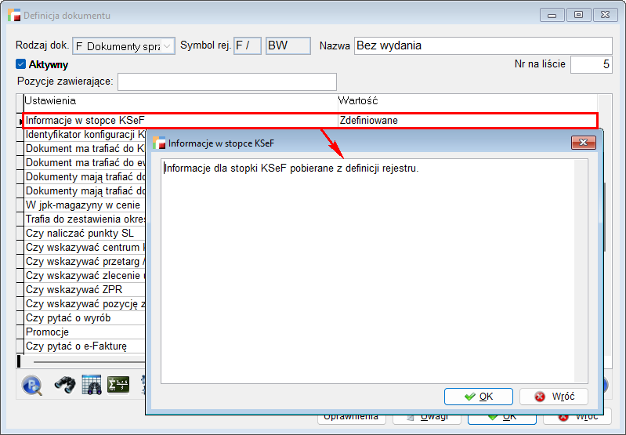Click the blue P icon in bottom toolbar
This screenshot has height=435, width=626.
[32, 385]
